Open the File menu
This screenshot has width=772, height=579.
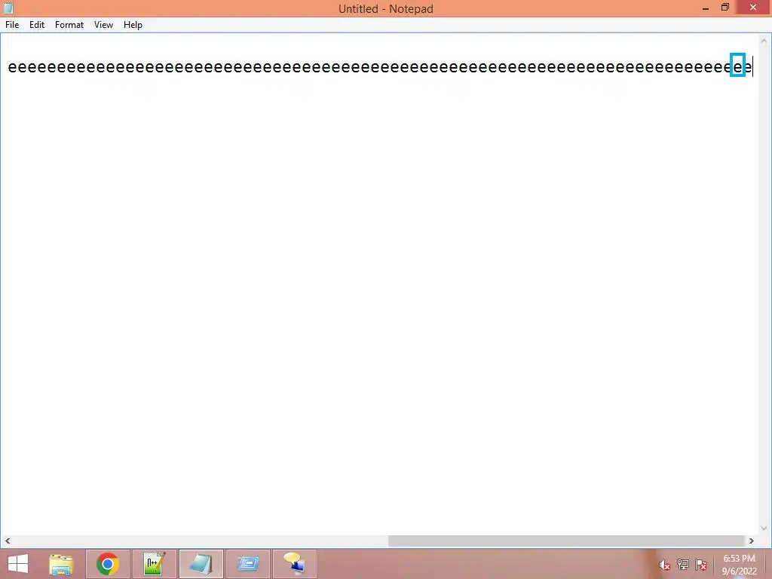coord(12,25)
